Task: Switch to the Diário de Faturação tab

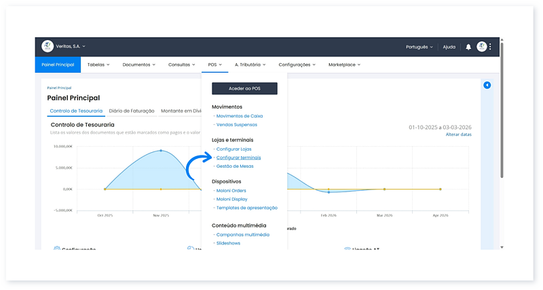Action: (132, 111)
